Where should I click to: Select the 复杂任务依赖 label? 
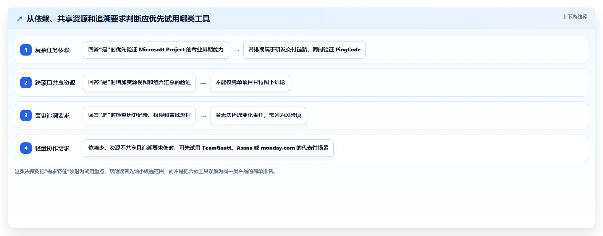[52, 50]
